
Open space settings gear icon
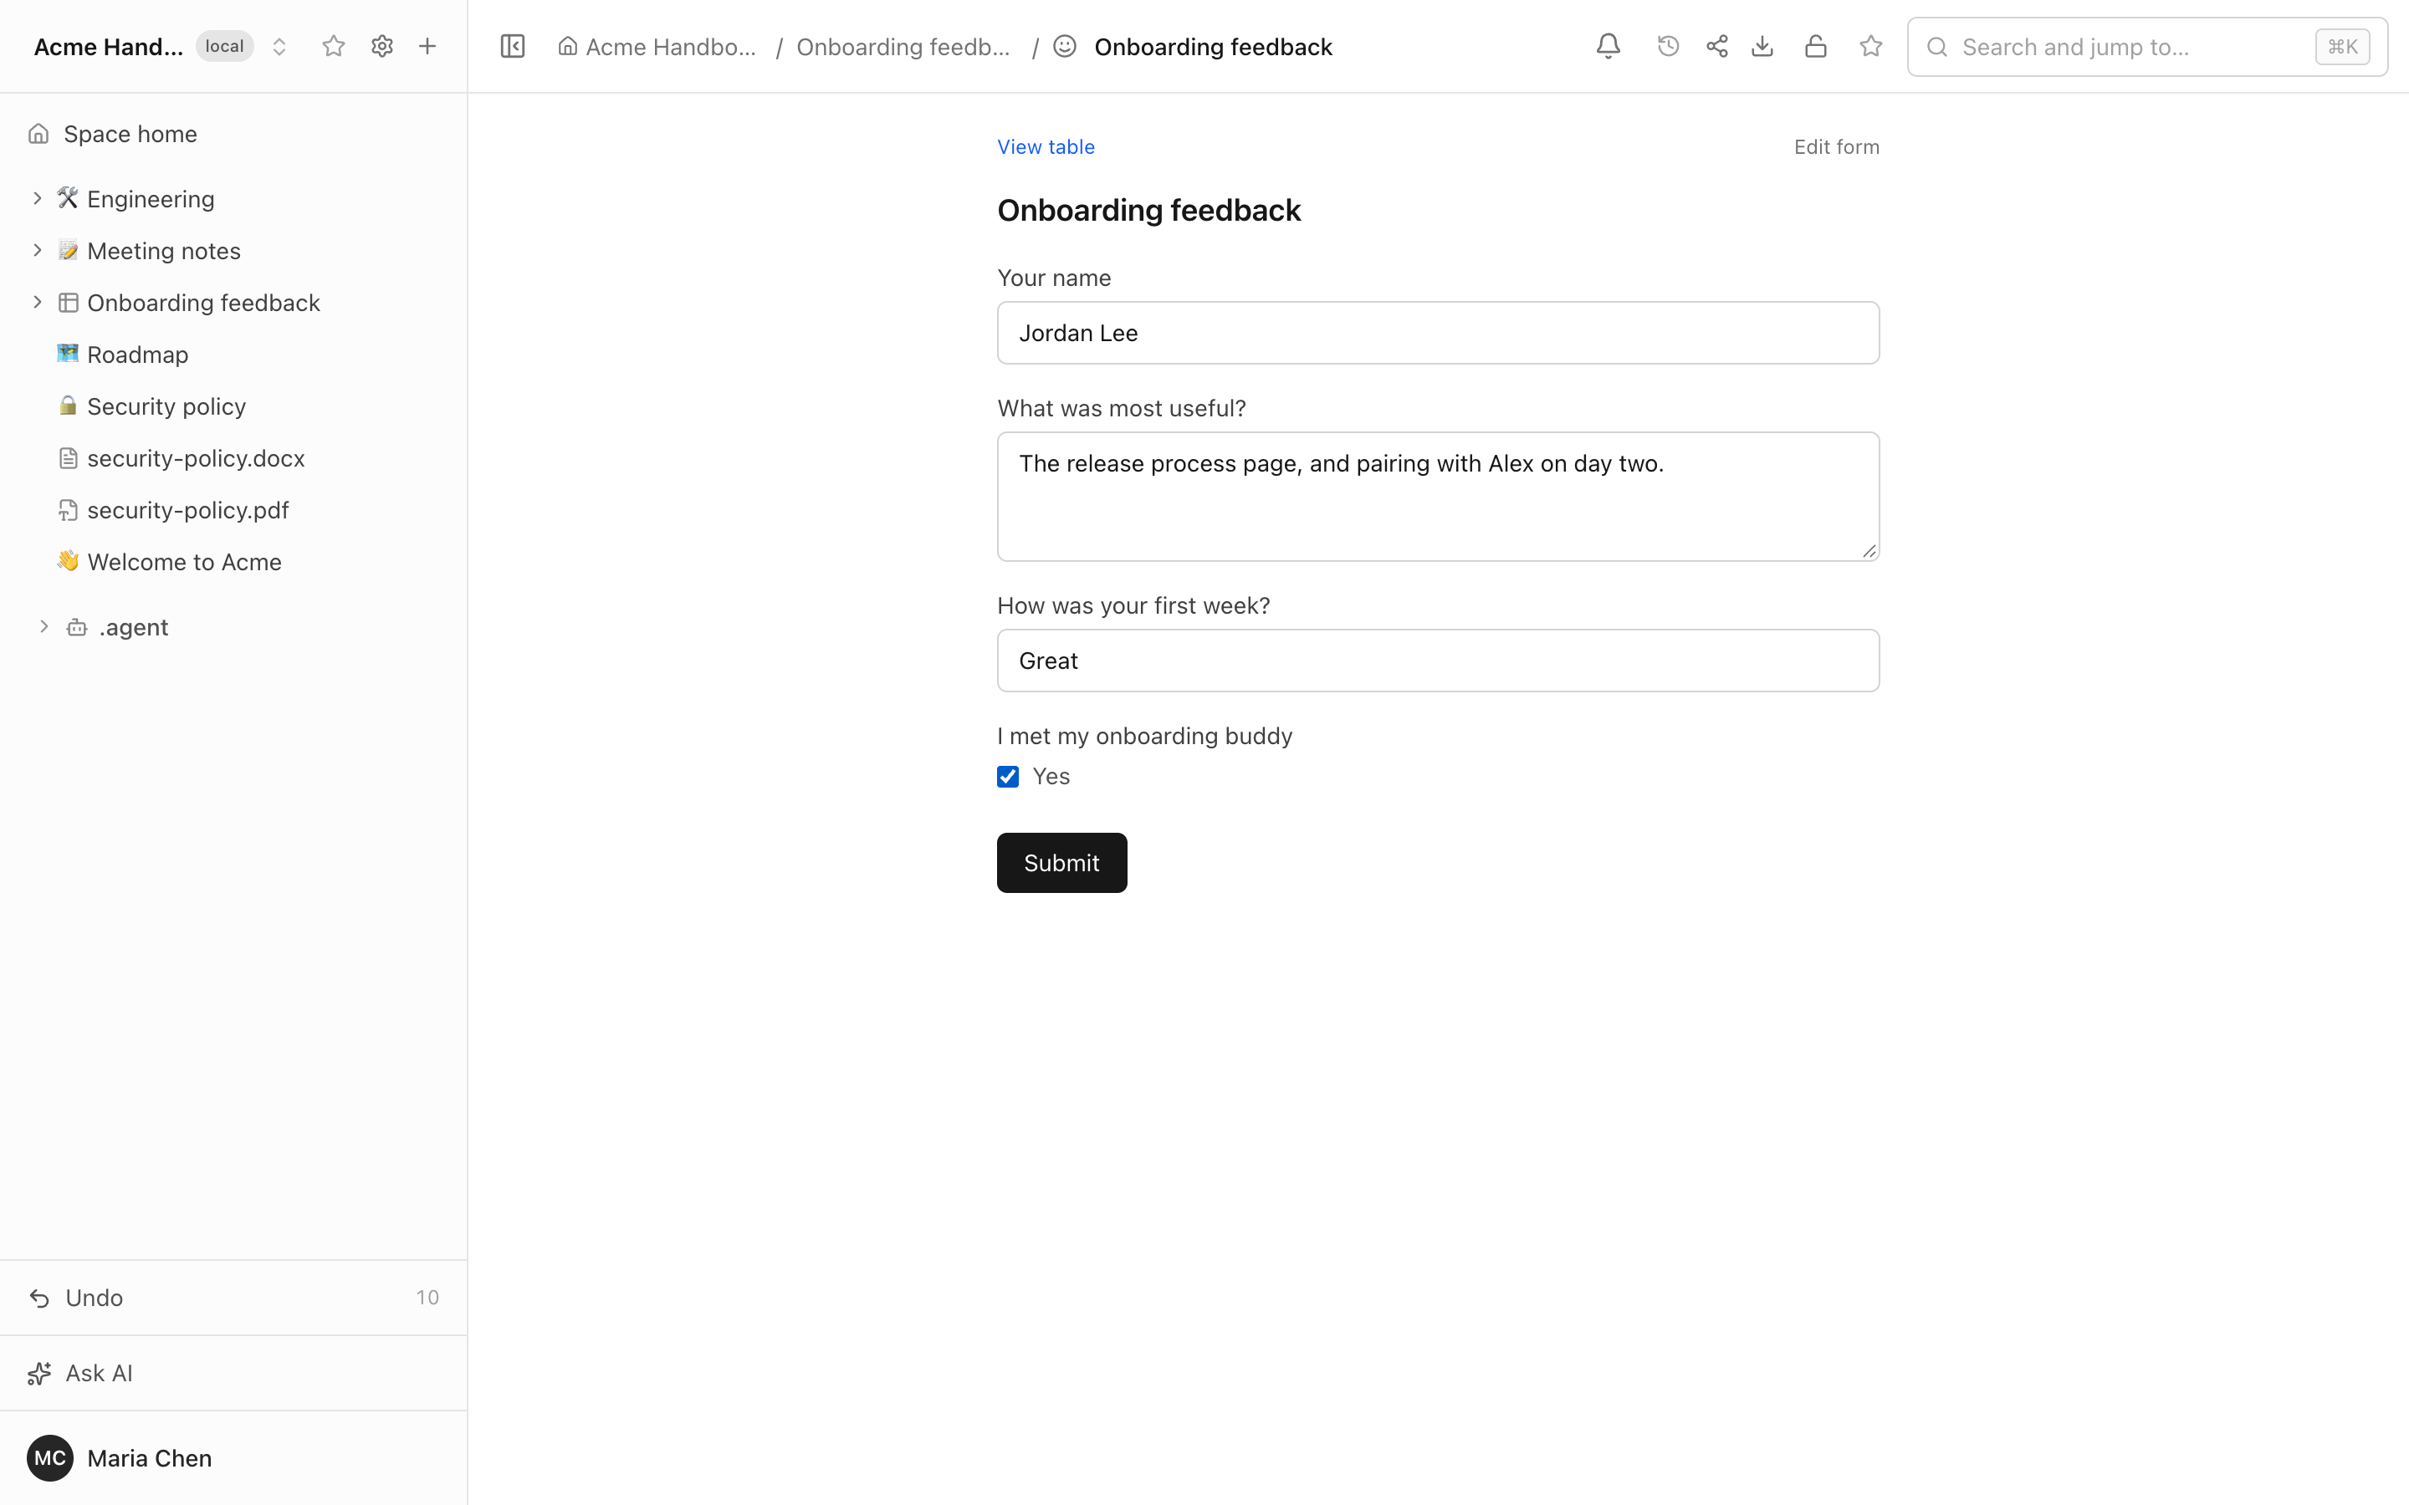[x=382, y=47]
